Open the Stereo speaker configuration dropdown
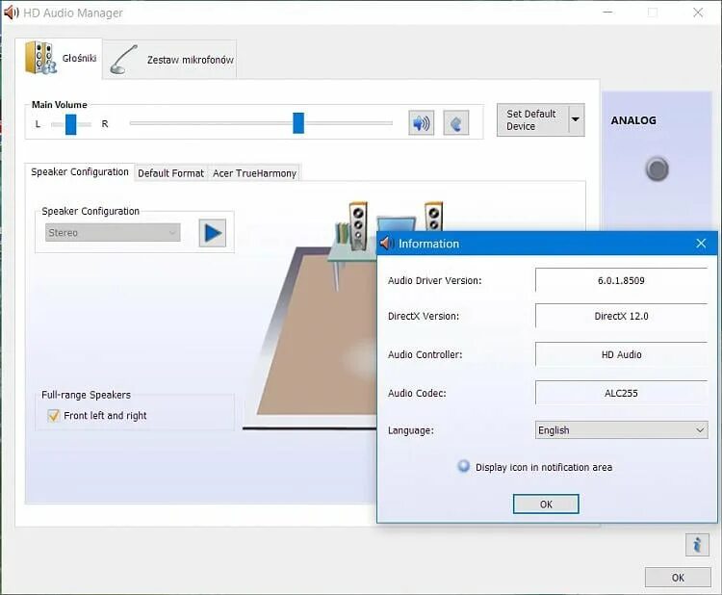The image size is (722, 595). (113, 233)
